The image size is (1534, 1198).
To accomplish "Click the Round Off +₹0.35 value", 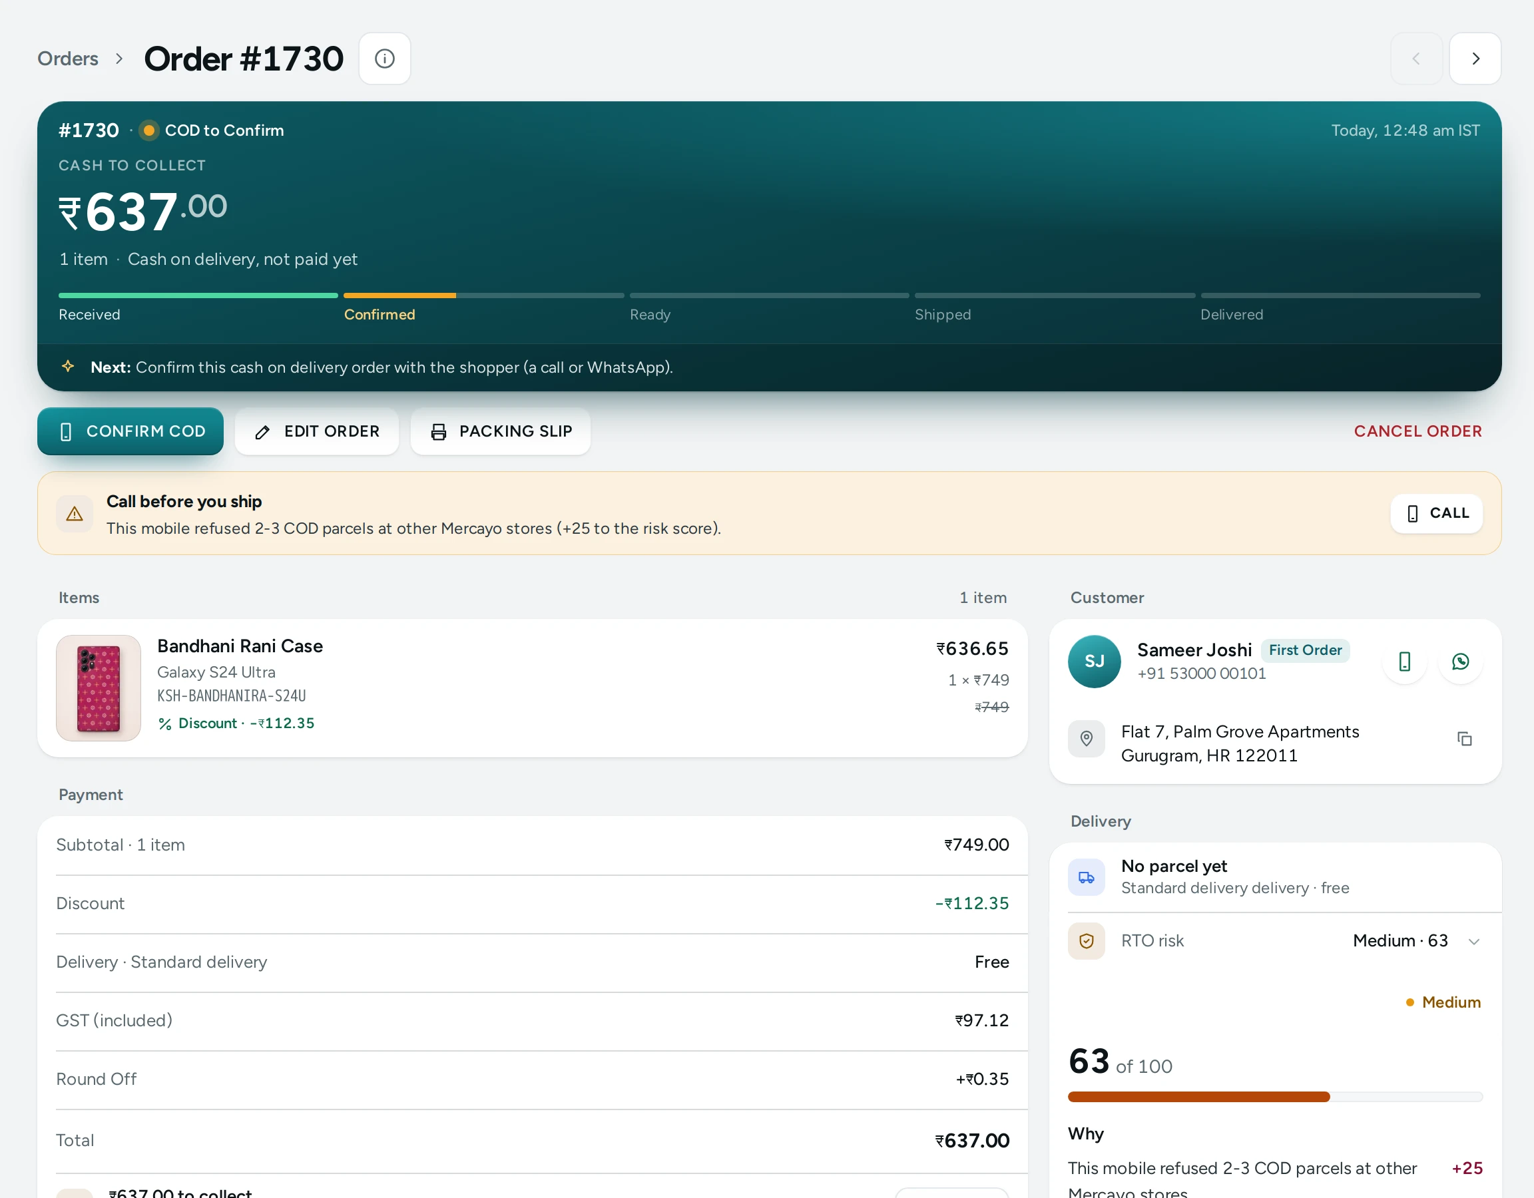I will (x=982, y=1080).
